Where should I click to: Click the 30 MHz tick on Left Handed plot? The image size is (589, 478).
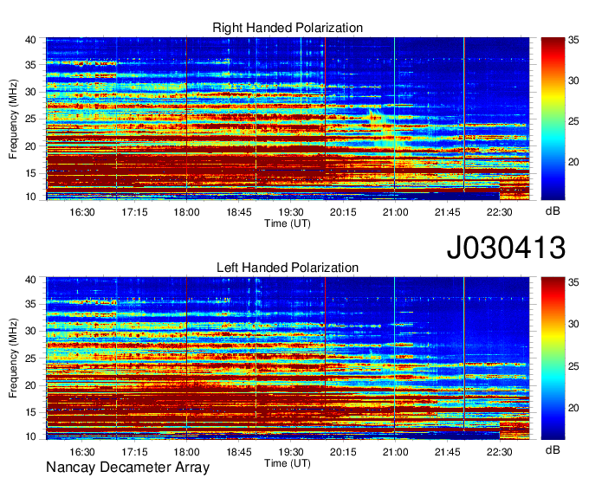coord(31,331)
